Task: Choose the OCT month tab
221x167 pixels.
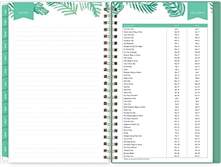Action: [5, 121]
